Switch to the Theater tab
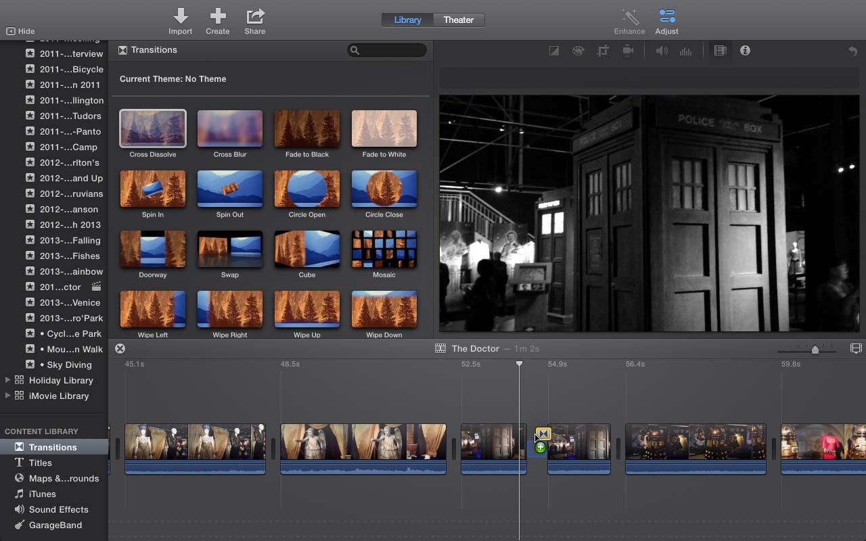The width and height of the screenshot is (866, 541). point(458,20)
